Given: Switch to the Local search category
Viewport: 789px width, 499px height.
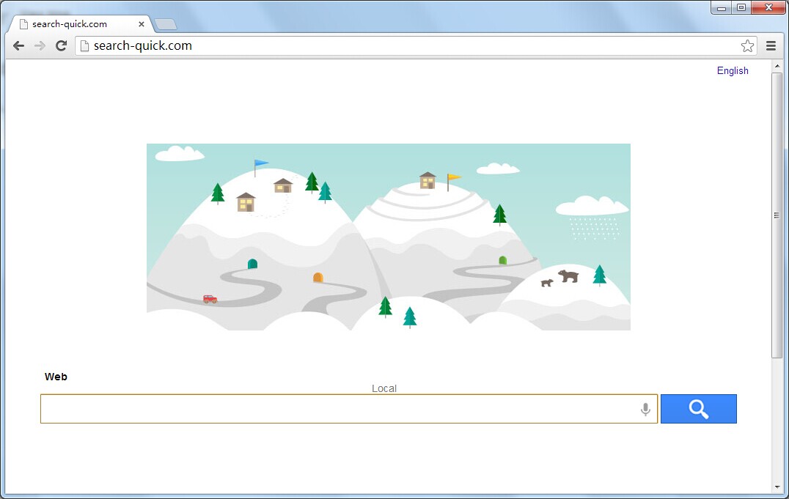Looking at the screenshot, I should click(384, 388).
